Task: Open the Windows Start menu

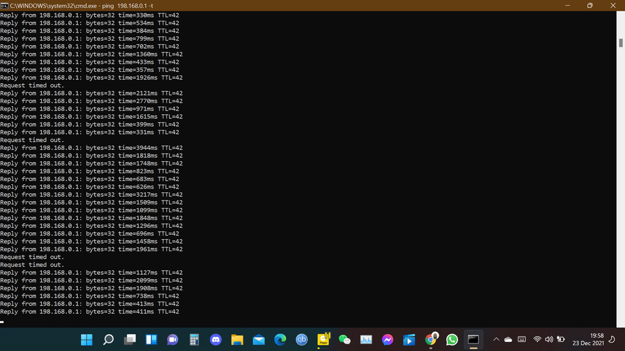Action: tap(86, 340)
